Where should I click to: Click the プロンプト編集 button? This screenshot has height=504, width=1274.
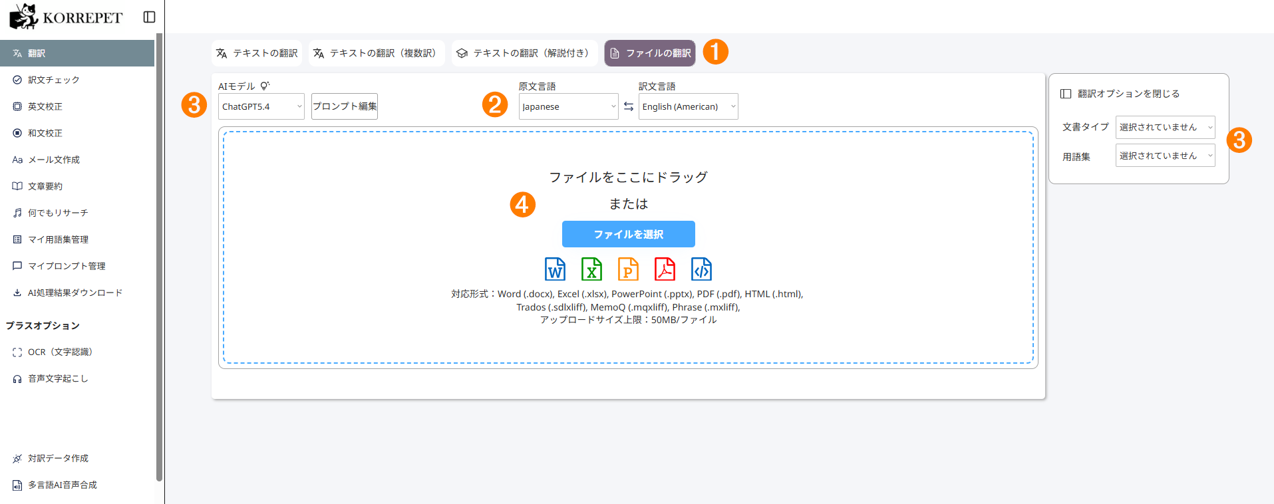[345, 106]
